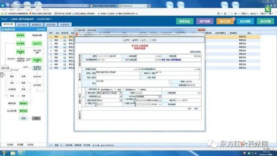Expand the 银行地区 dropdown showing 黑龙江
The image size is (277, 156).
coord(121,100)
